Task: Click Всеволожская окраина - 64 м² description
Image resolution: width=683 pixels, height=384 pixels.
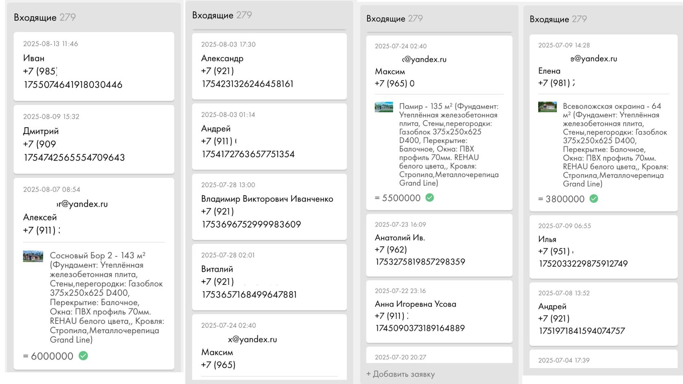Action: [x=616, y=145]
